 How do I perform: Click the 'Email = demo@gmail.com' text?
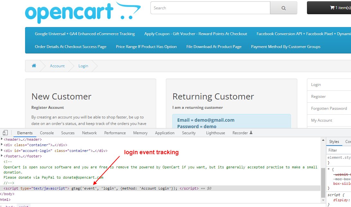click(x=206, y=120)
